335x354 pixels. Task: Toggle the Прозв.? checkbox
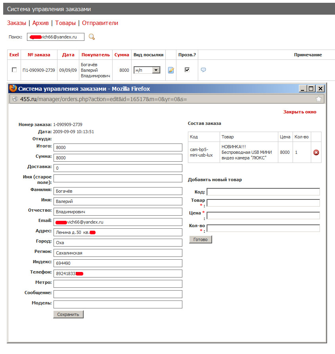pyautogui.click(x=187, y=70)
